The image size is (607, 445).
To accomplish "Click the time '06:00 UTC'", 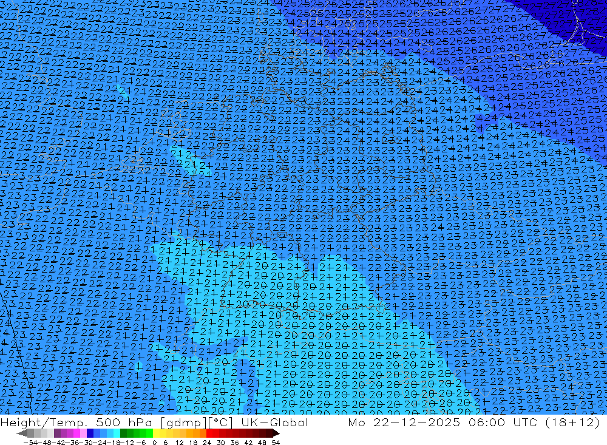I will point(503,423).
